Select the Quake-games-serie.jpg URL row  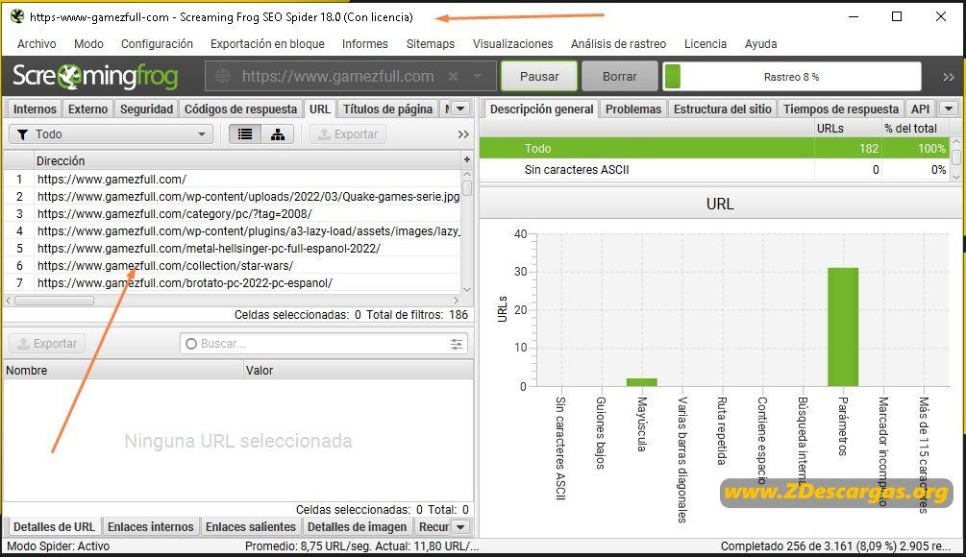point(233,196)
